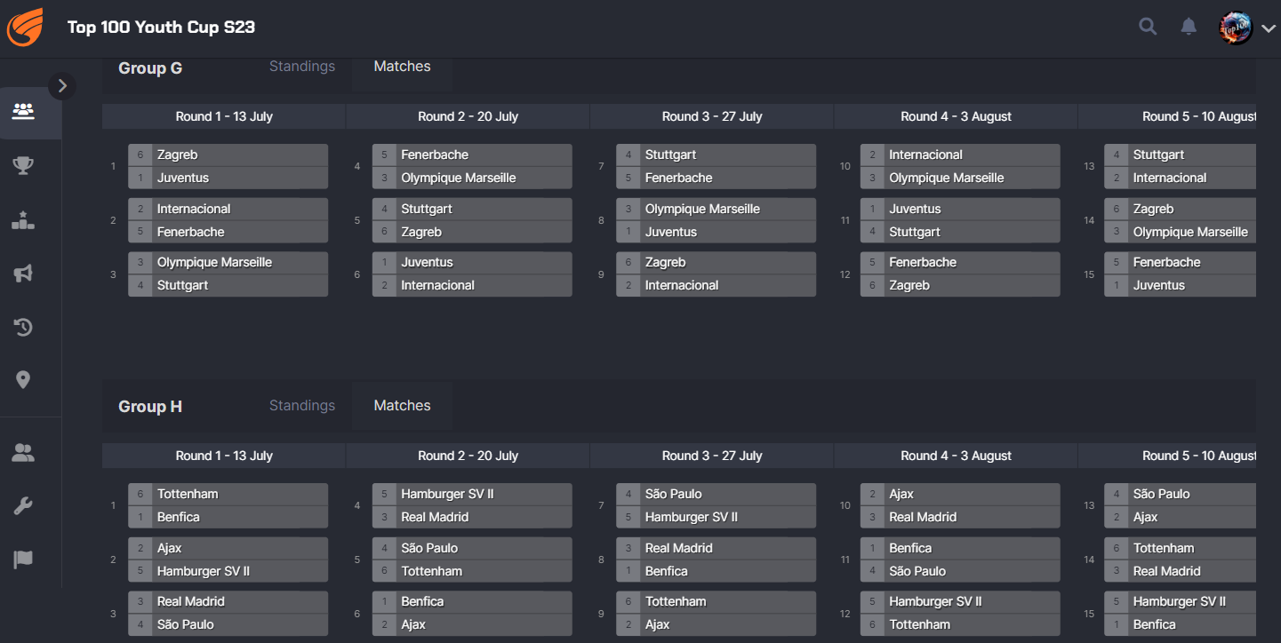Viewport: 1281px width, 643px height.
Task: Click the search magnifier icon
Action: pyautogui.click(x=1148, y=27)
